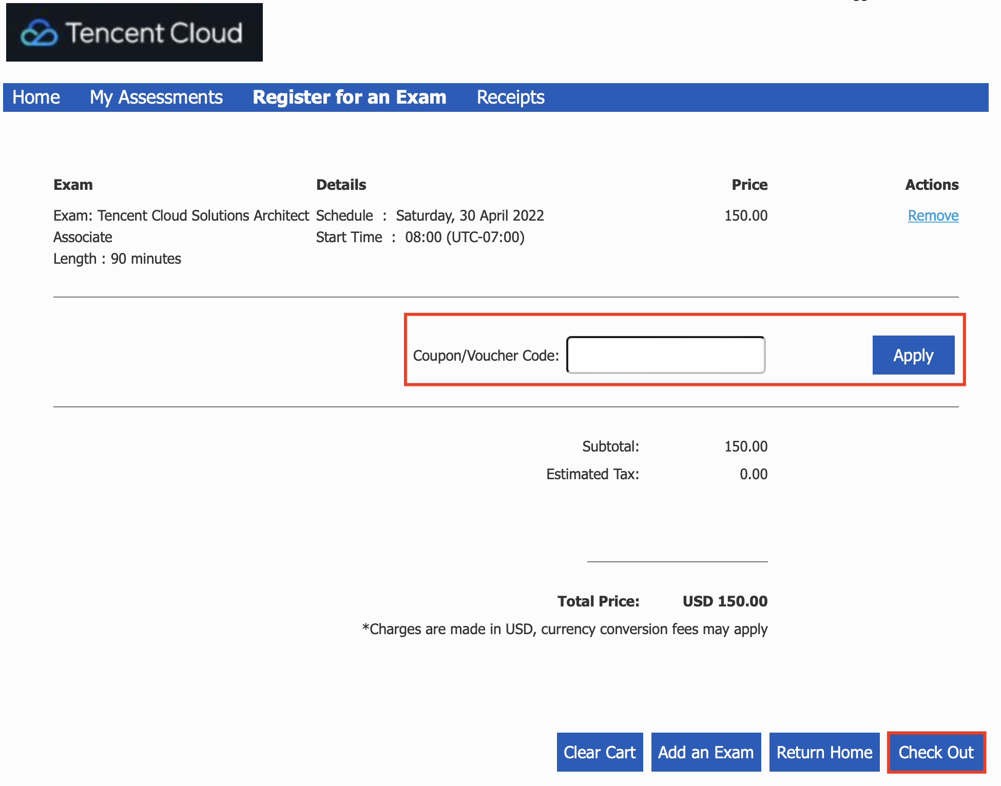Image resolution: width=1001 pixels, height=786 pixels.
Task: Click Add an Exam button
Action: 706,752
